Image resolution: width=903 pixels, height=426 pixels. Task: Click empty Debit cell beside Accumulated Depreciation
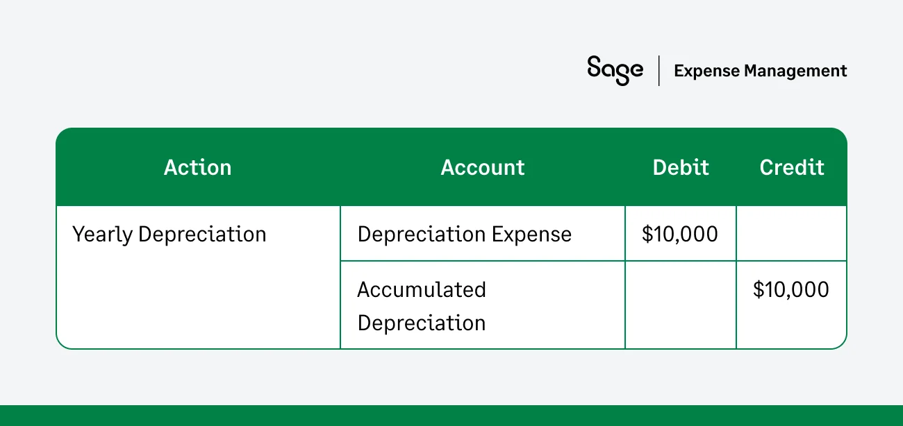tap(680, 305)
